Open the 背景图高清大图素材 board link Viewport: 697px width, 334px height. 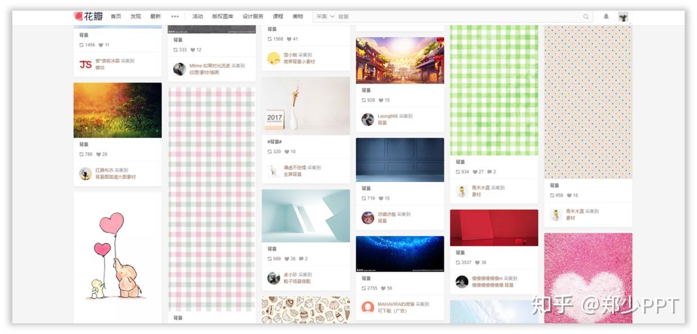[x=115, y=177]
